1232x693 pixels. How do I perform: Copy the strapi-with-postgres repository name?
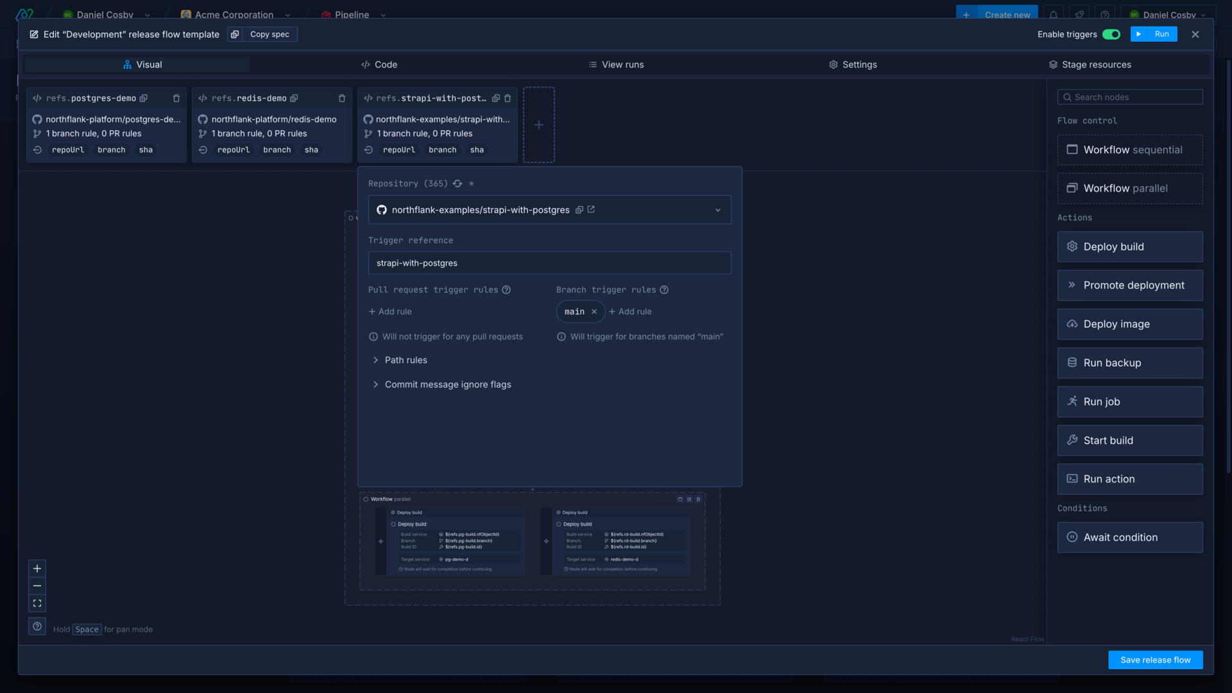pos(579,210)
